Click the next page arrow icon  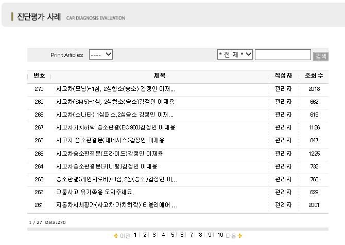pyautogui.click(x=240, y=236)
